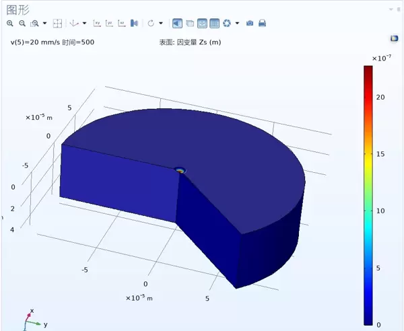Take an image snapshot with the camera icon
This screenshot has width=404, height=331.
pyautogui.click(x=250, y=24)
